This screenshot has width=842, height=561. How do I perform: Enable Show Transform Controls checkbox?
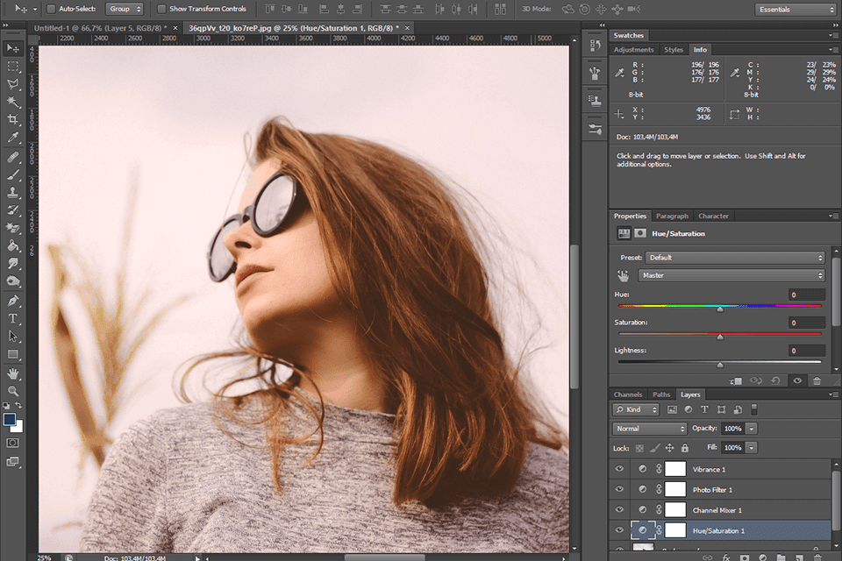[161, 9]
